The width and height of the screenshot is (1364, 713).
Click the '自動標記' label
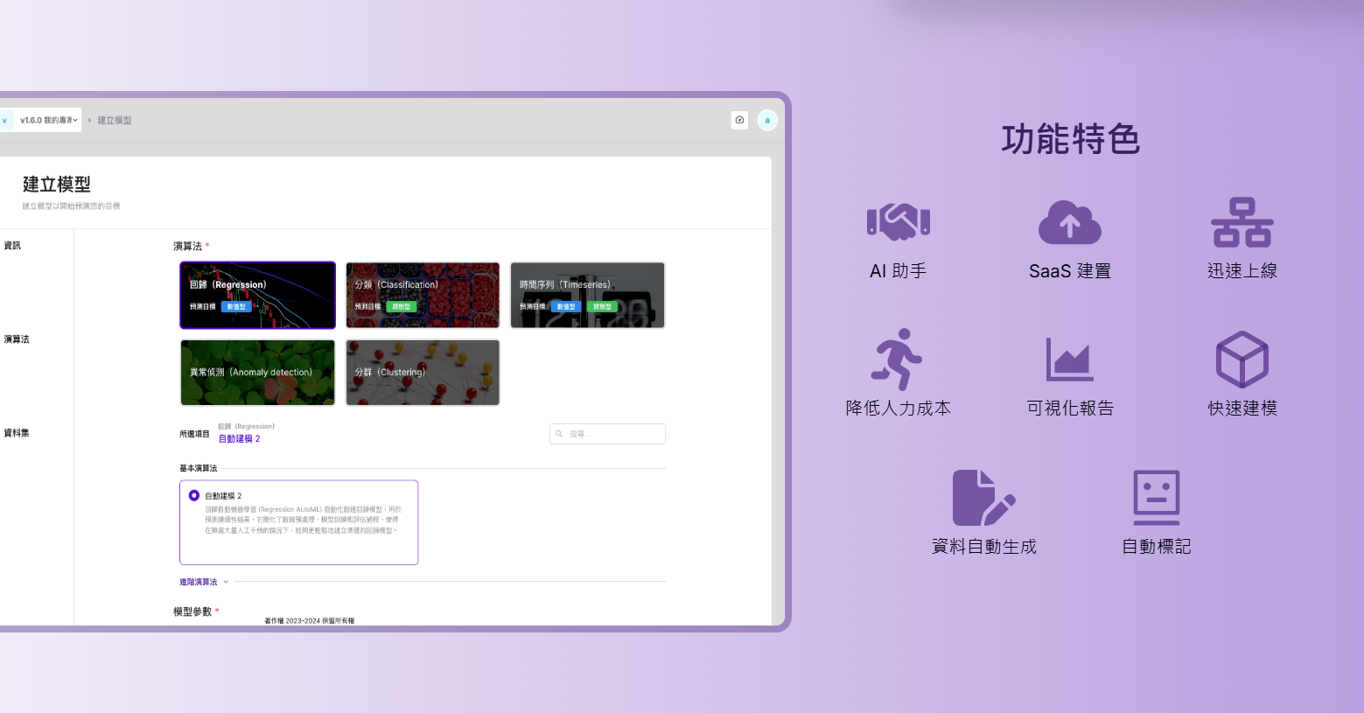point(1156,547)
